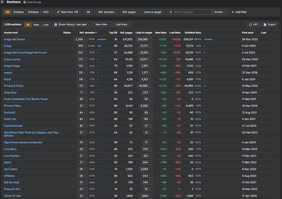Open the hamburger menu icon
Viewport: 282px width, 199px height.
click(x=2, y=2)
